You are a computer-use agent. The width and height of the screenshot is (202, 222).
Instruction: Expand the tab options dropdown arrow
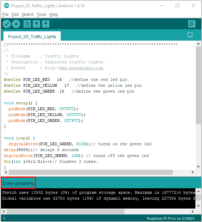click(190, 35)
